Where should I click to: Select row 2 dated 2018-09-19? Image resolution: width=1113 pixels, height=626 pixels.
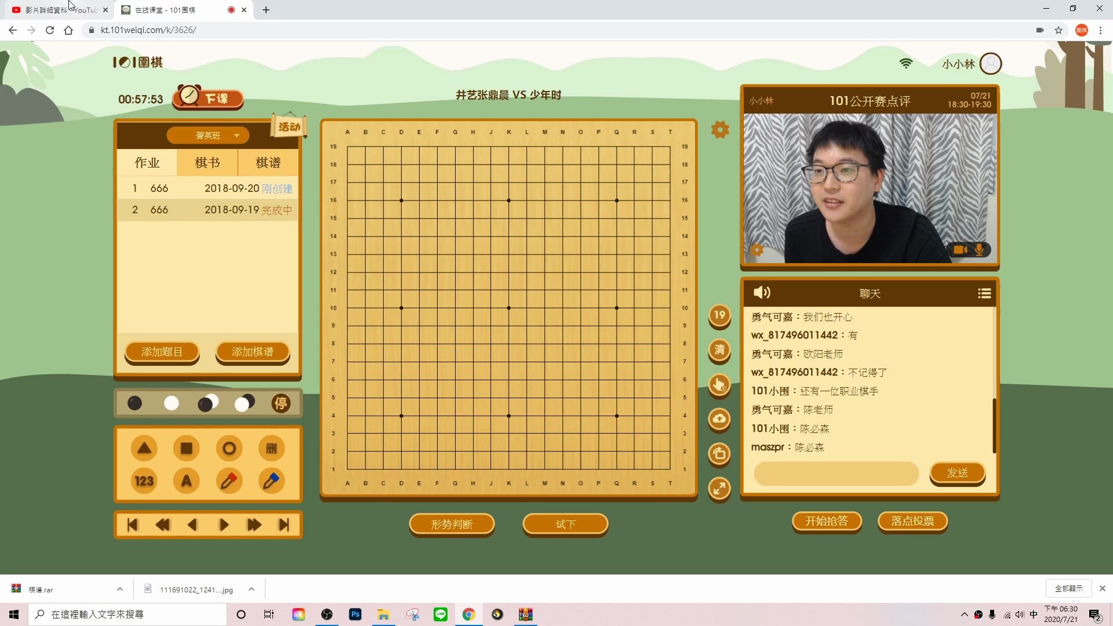point(208,210)
